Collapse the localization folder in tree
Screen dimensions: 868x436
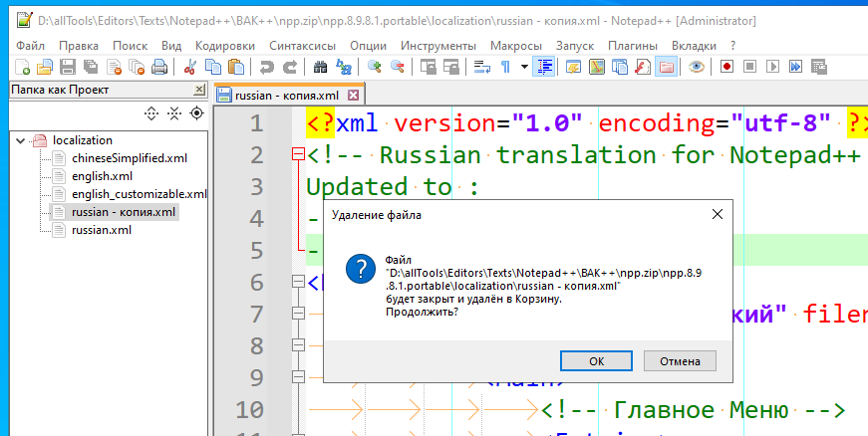(x=21, y=140)
